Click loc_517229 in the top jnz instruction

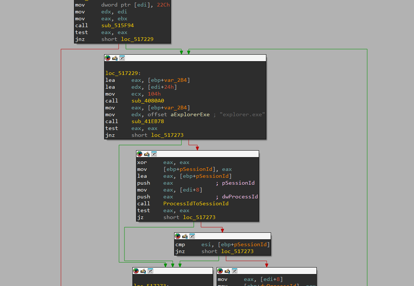pos(137,39)
